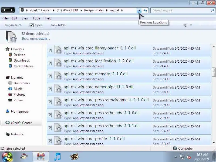Click the search magnifier icon
The width and height of the screenshot is (216, 162).
point(212,10)
